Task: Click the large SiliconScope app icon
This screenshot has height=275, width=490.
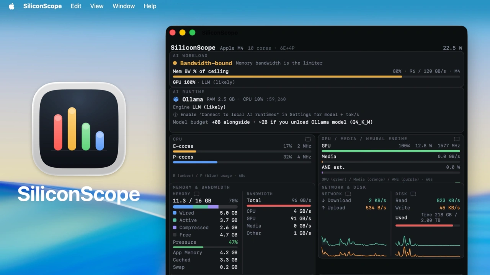Action: [x=79, y=129]
